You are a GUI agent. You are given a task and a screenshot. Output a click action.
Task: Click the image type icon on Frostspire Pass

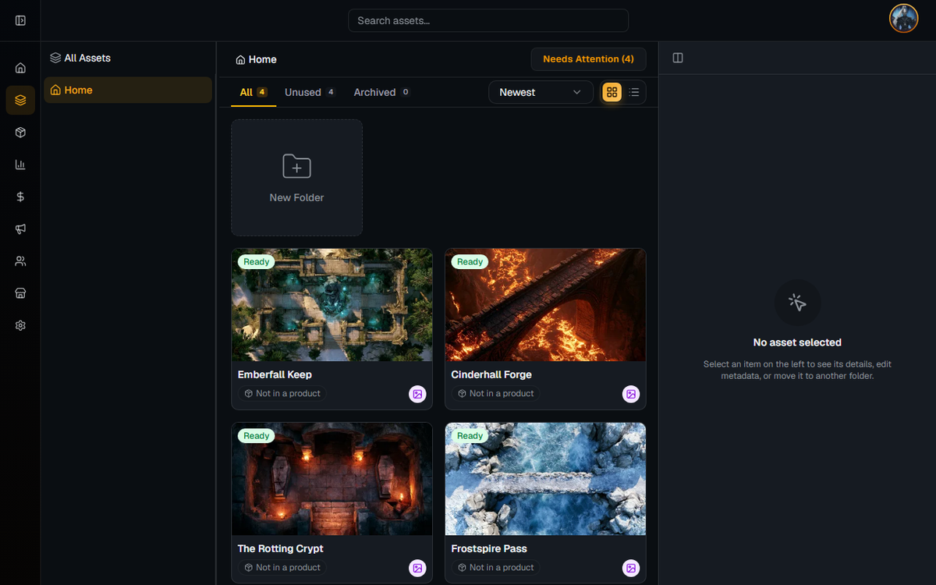631,568
